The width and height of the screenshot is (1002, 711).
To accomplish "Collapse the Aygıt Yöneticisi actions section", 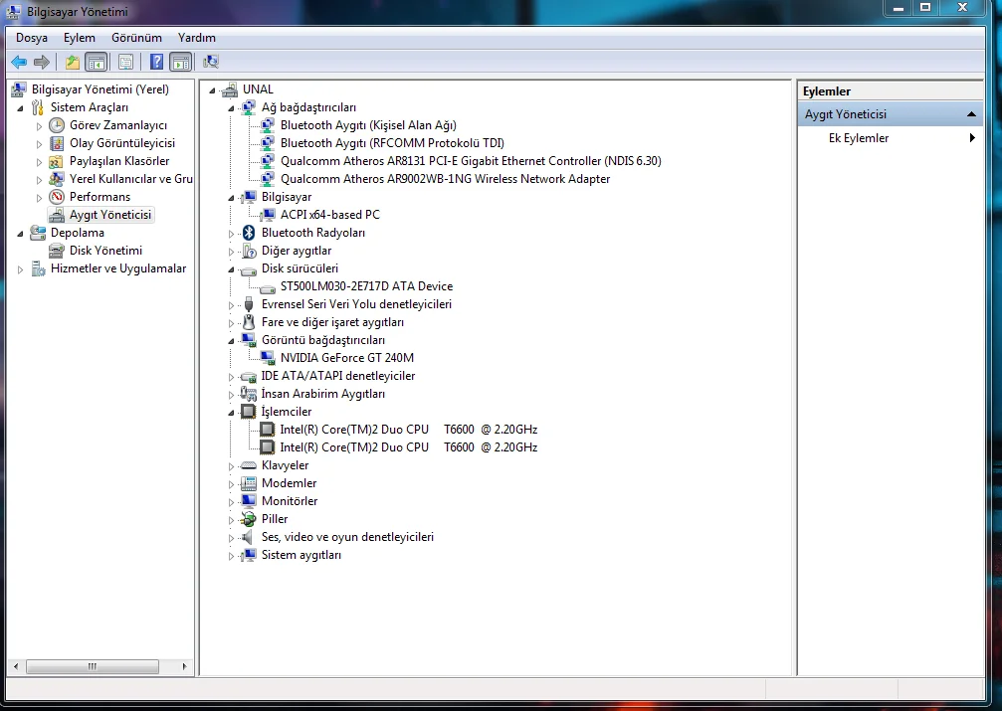I will (x=971, y=112).
